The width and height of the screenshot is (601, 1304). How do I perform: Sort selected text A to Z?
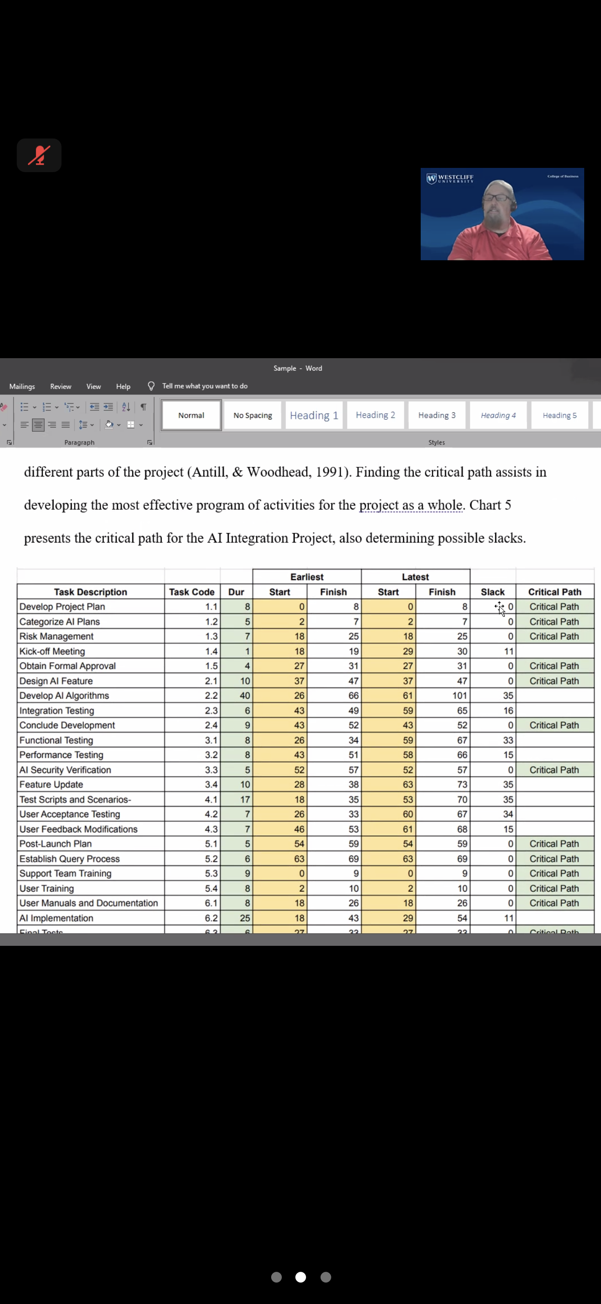coord(126,407)
